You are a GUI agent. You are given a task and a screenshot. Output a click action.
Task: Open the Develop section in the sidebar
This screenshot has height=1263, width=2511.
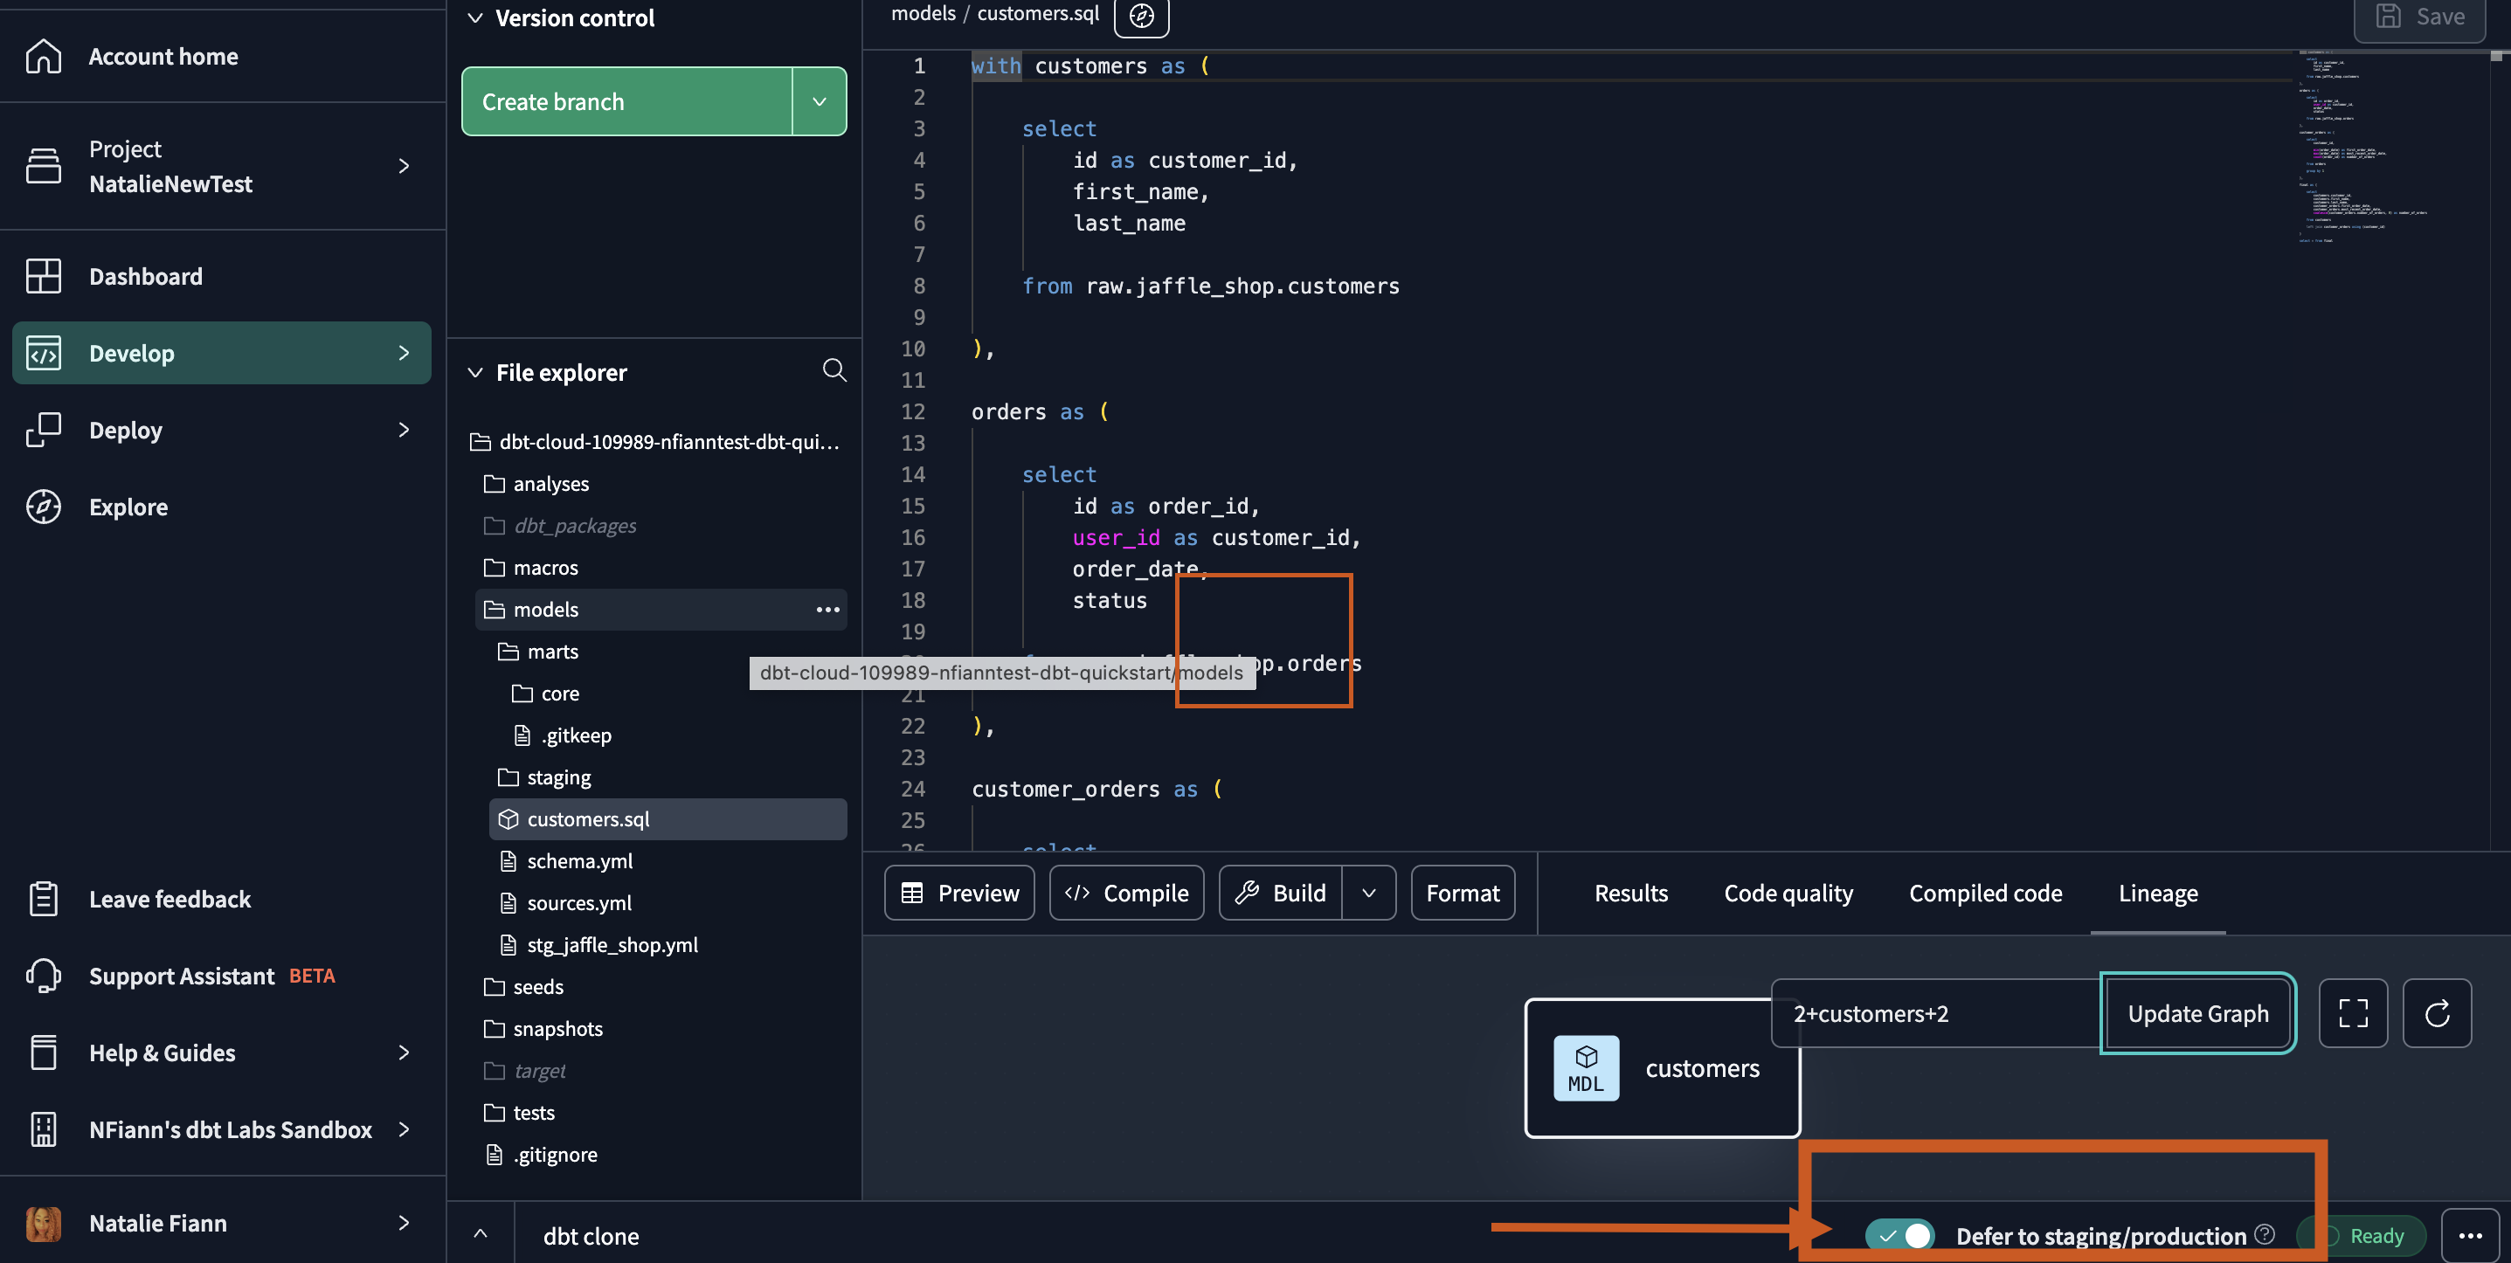point(133,353)
